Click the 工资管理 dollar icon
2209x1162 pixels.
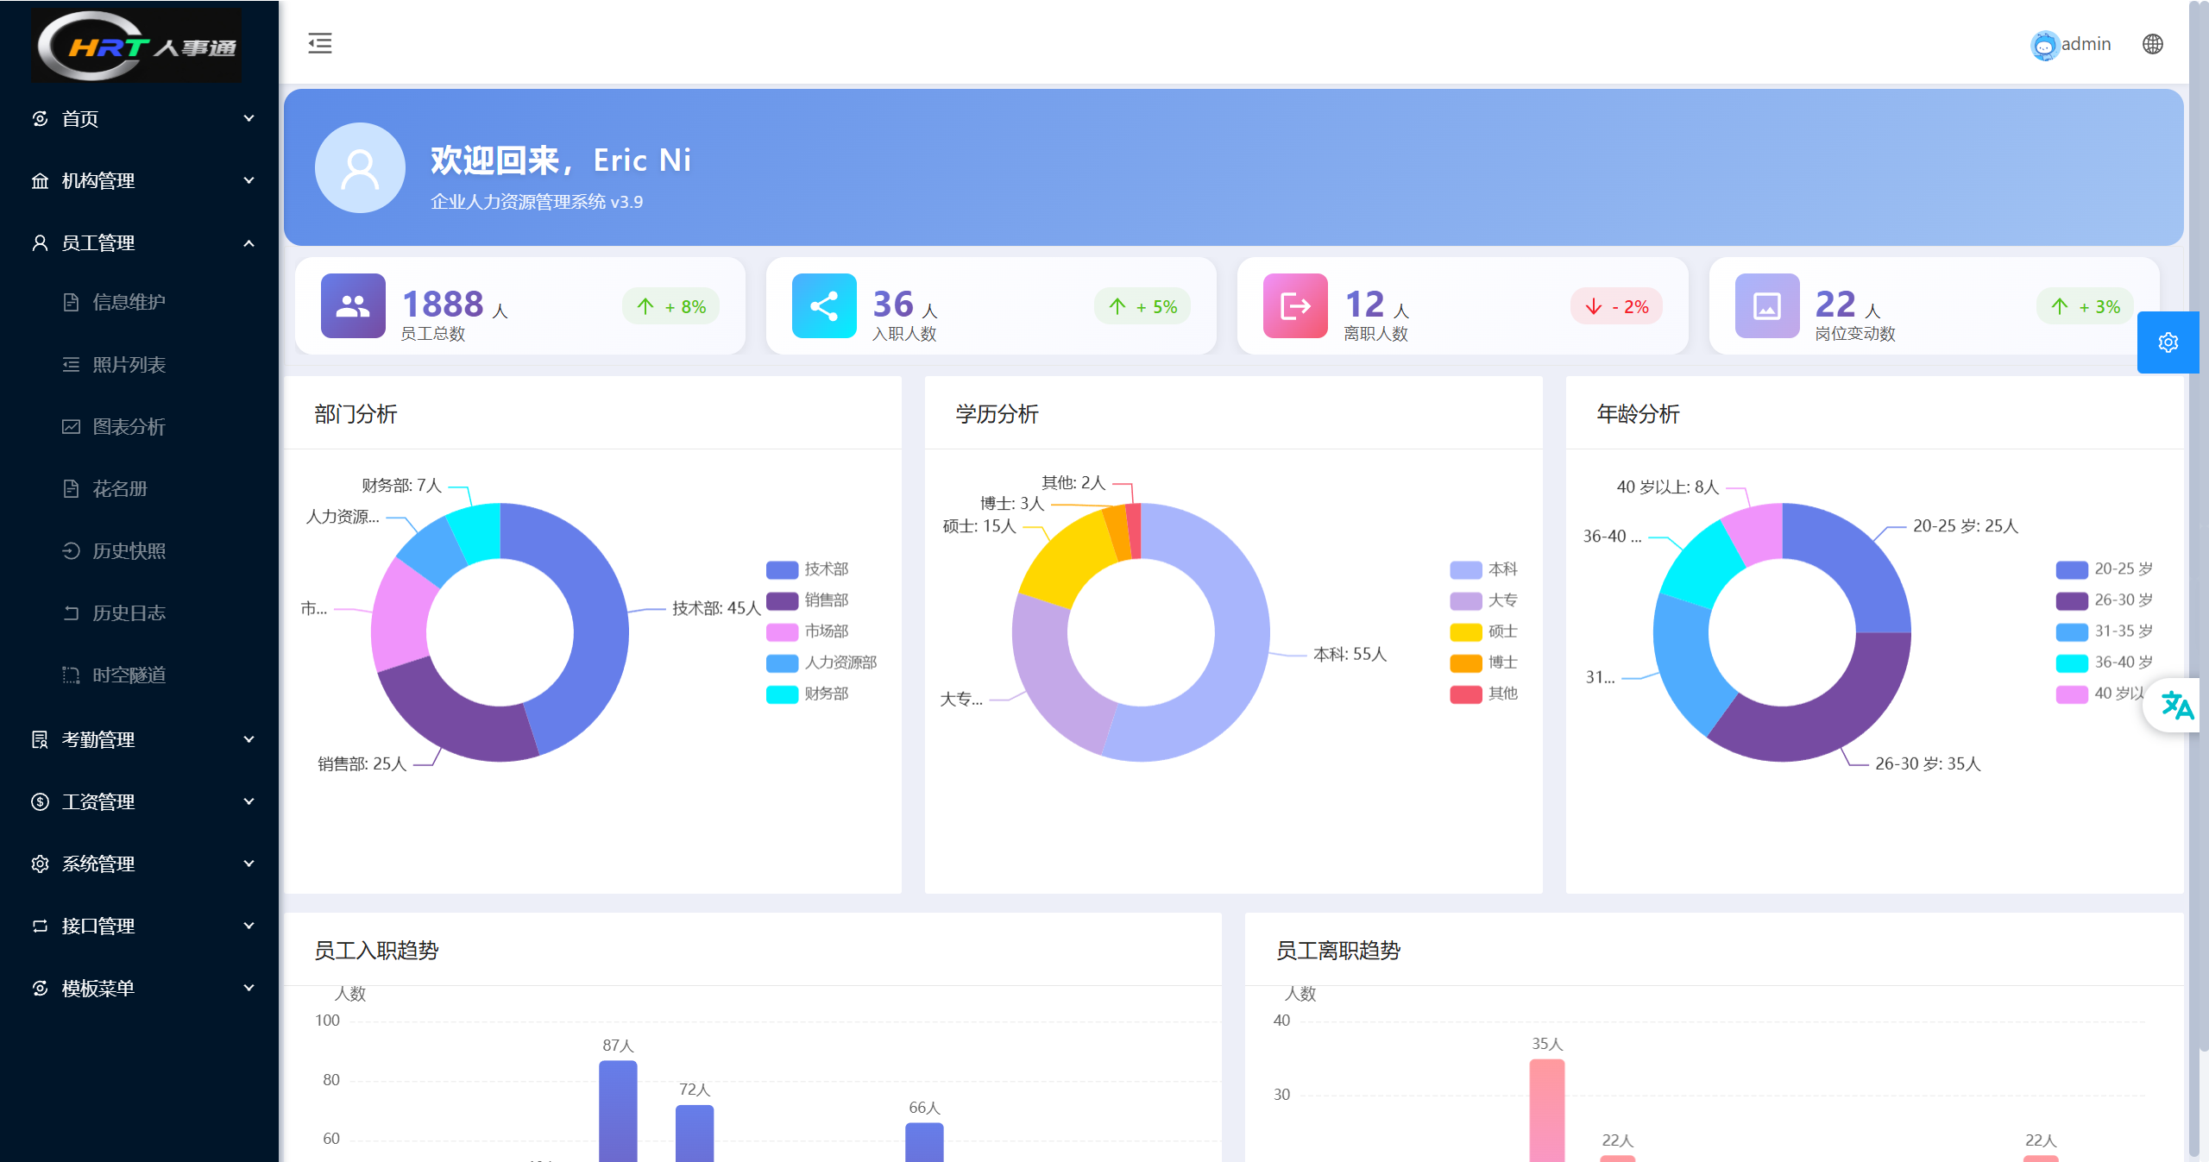(40, 801)
